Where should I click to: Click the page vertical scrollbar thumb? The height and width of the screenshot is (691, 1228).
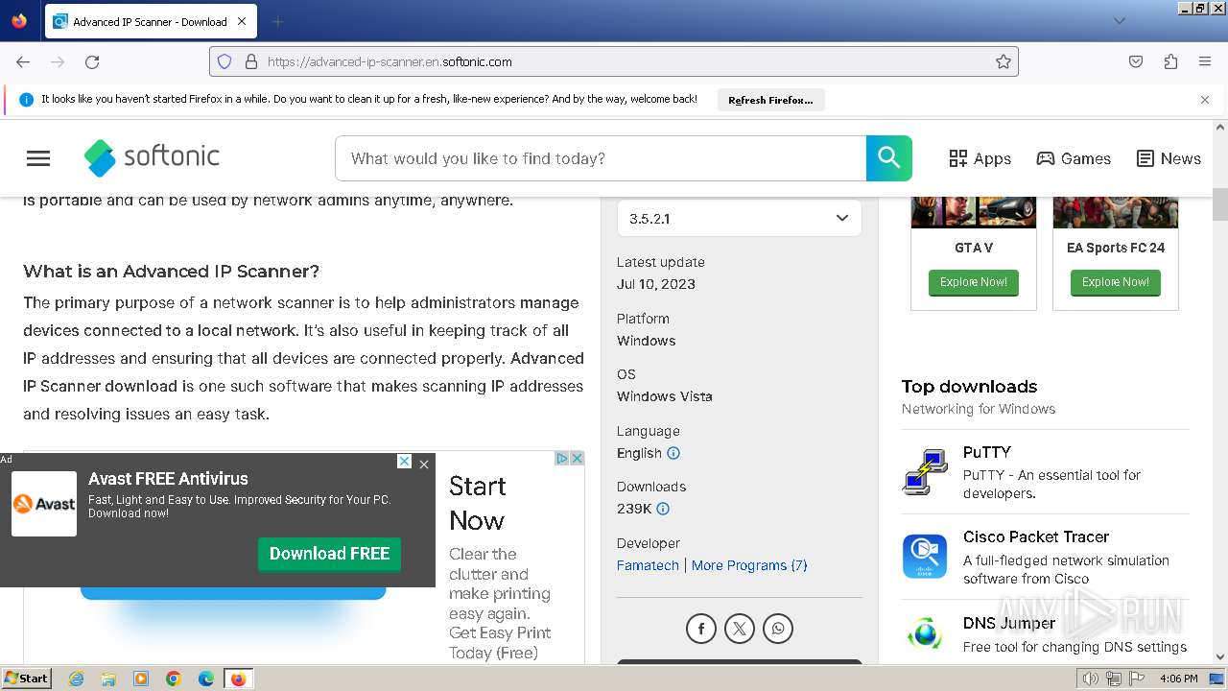1220,203
